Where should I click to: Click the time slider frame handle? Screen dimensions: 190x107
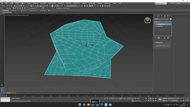pos(9,93)
